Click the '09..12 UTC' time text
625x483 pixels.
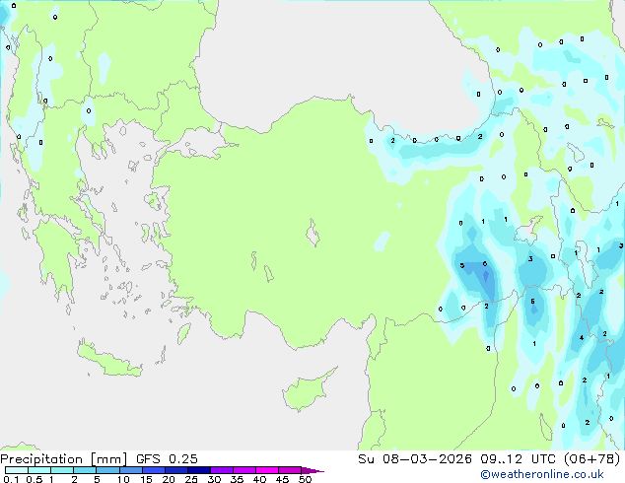pyautogui.click(x=518, y=459)
